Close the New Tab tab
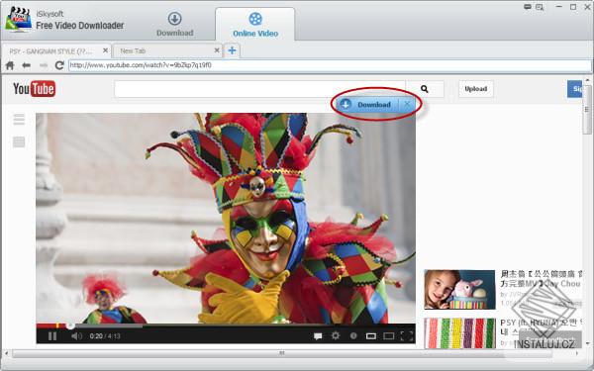594x371 pixels. coord(217,50)
